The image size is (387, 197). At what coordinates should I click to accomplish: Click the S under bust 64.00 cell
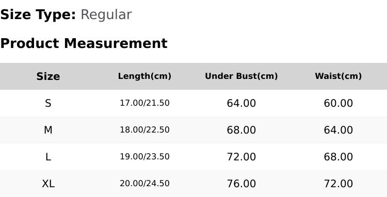click(241, 103)
